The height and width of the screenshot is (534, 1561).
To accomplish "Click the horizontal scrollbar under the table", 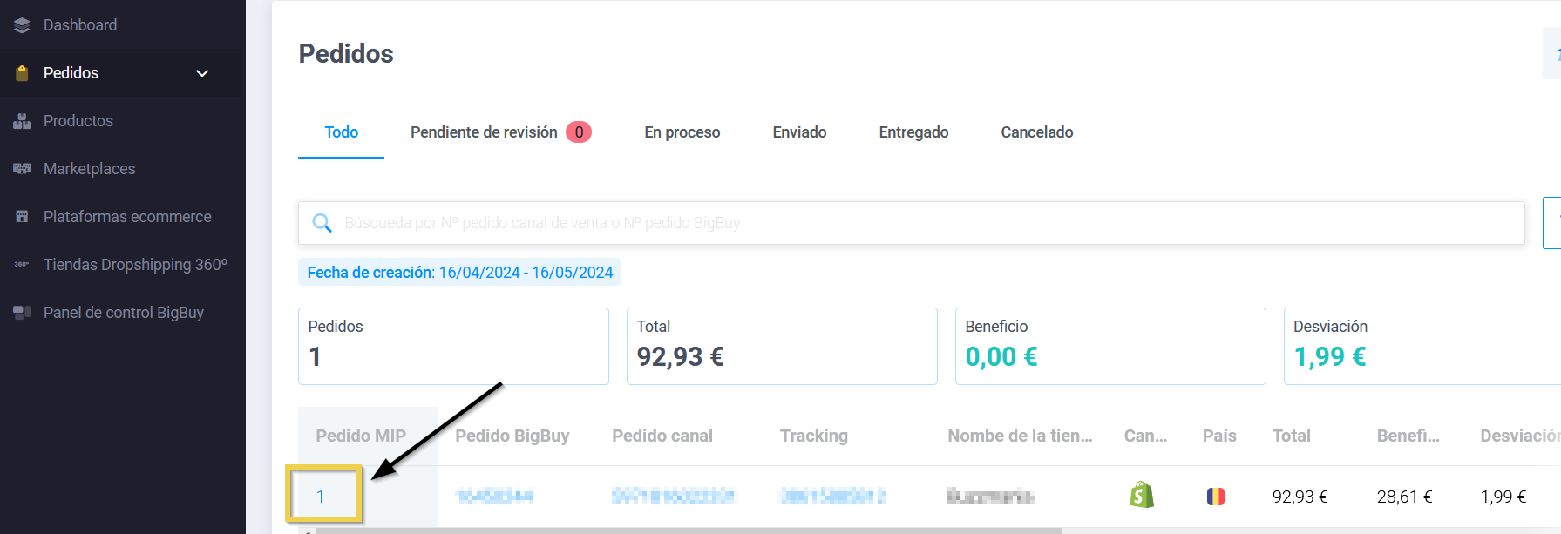I will [680, 531].
